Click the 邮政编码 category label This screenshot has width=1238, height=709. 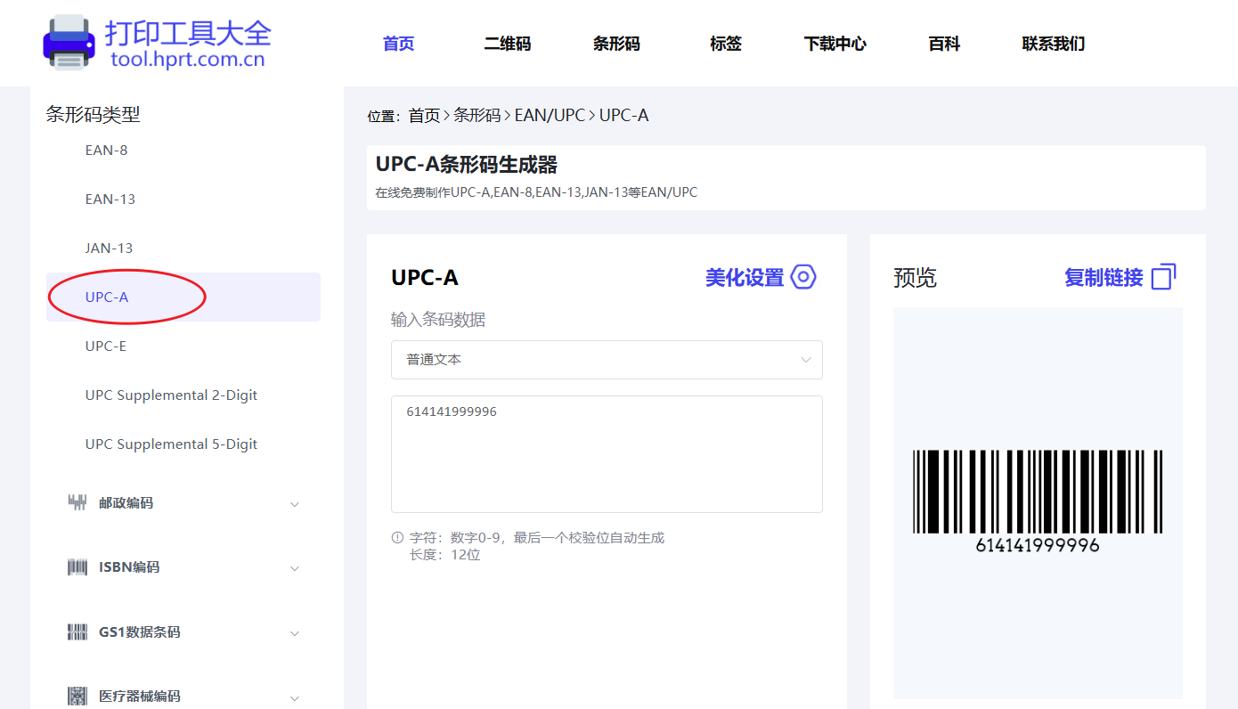126,503
